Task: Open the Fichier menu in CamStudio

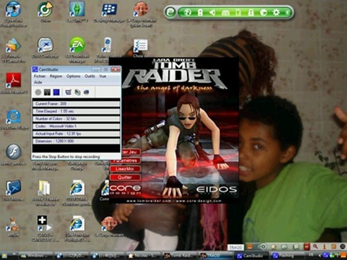Action: 40,76
